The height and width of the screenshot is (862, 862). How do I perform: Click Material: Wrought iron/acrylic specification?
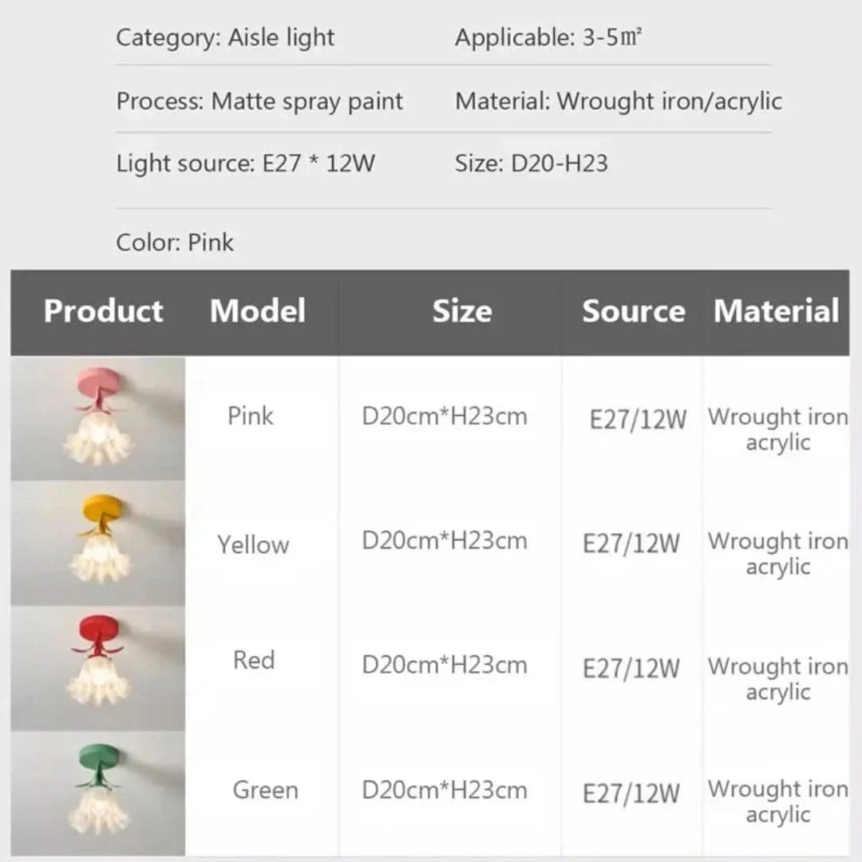(618, 101)
